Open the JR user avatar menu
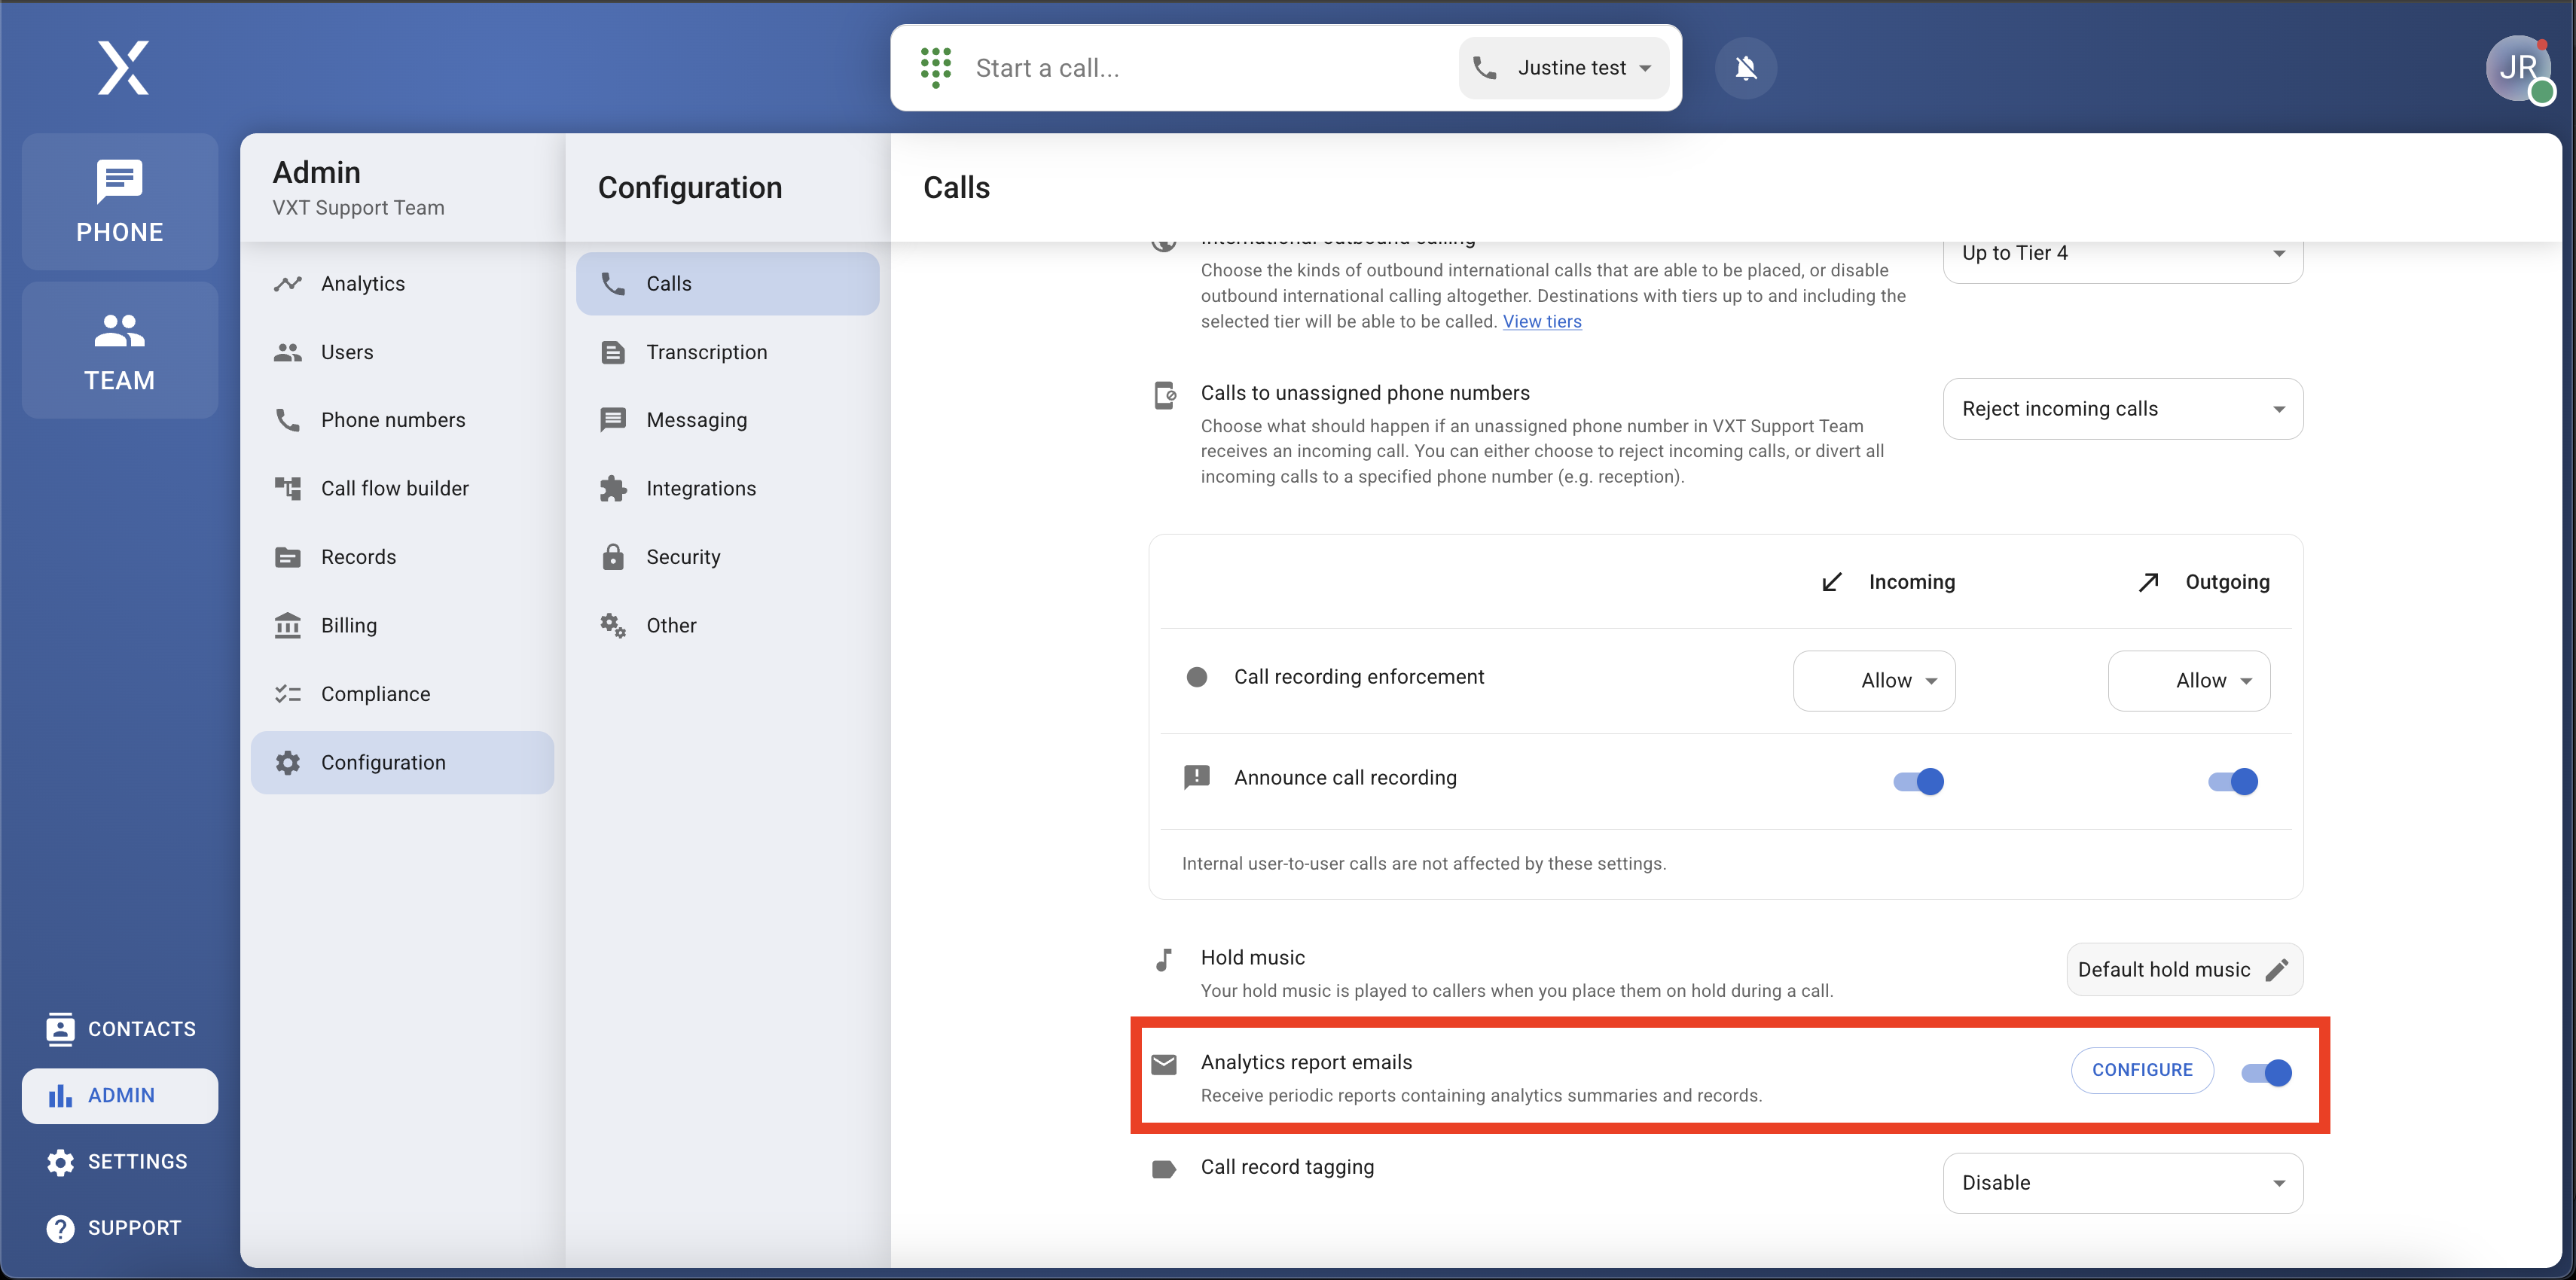This screenshot has width=2576, height=1280. 2518,67
